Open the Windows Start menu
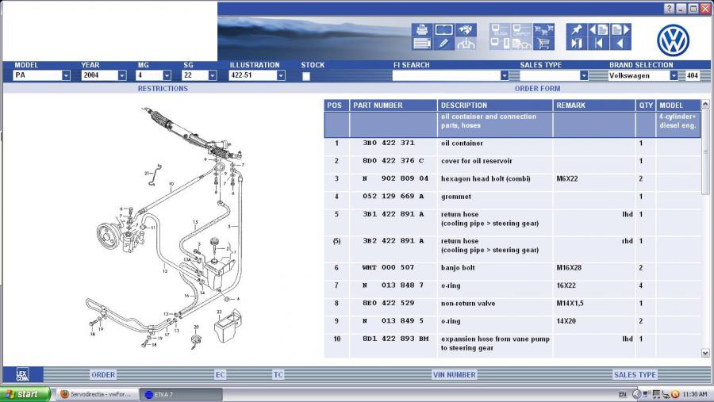The image size is (714, 402). coord(25,394)
